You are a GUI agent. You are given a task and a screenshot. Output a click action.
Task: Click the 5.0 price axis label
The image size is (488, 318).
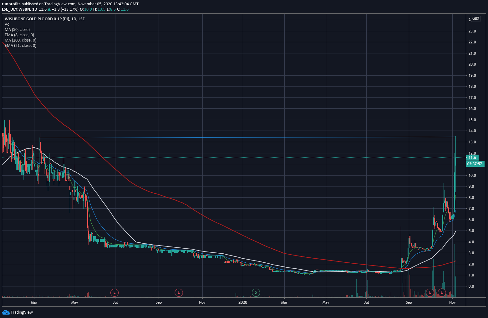click(x=472, y=231)
